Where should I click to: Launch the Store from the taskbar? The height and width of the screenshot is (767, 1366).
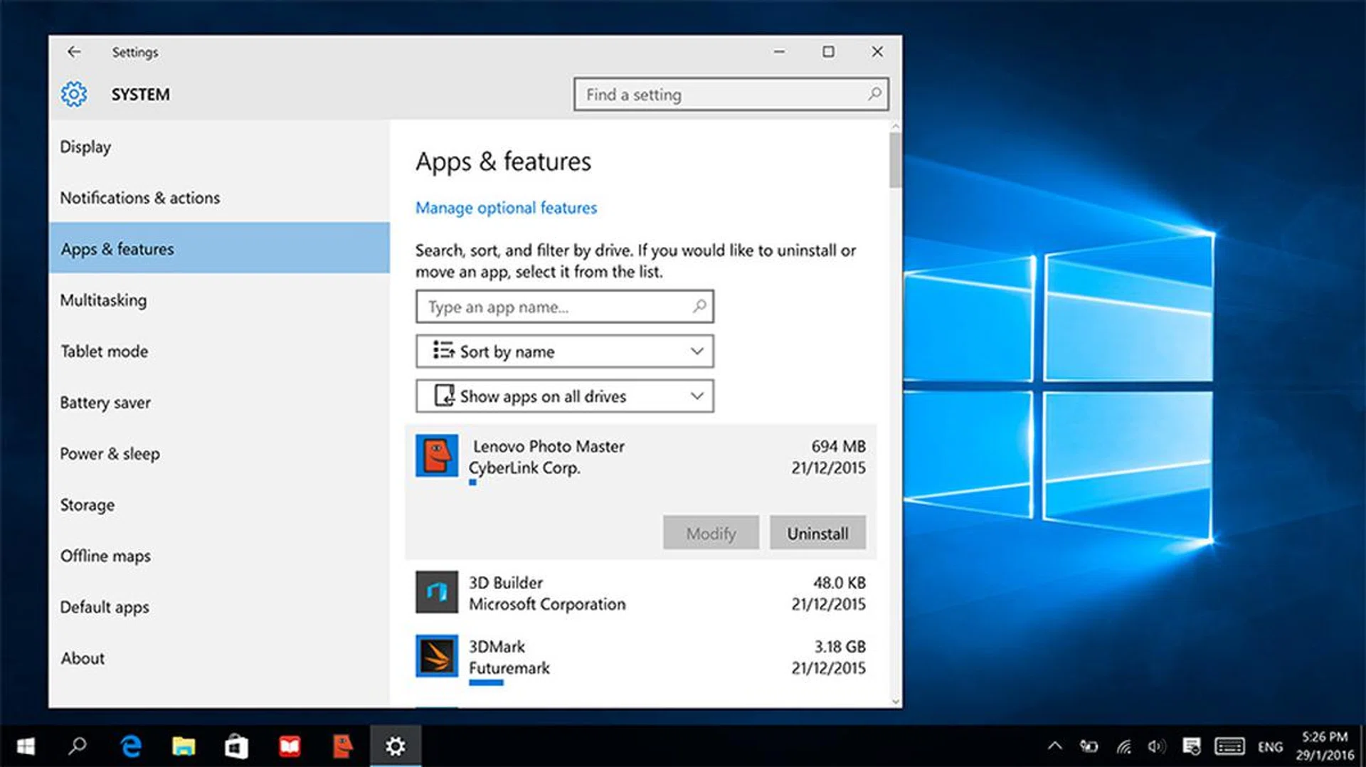(236, 746)
